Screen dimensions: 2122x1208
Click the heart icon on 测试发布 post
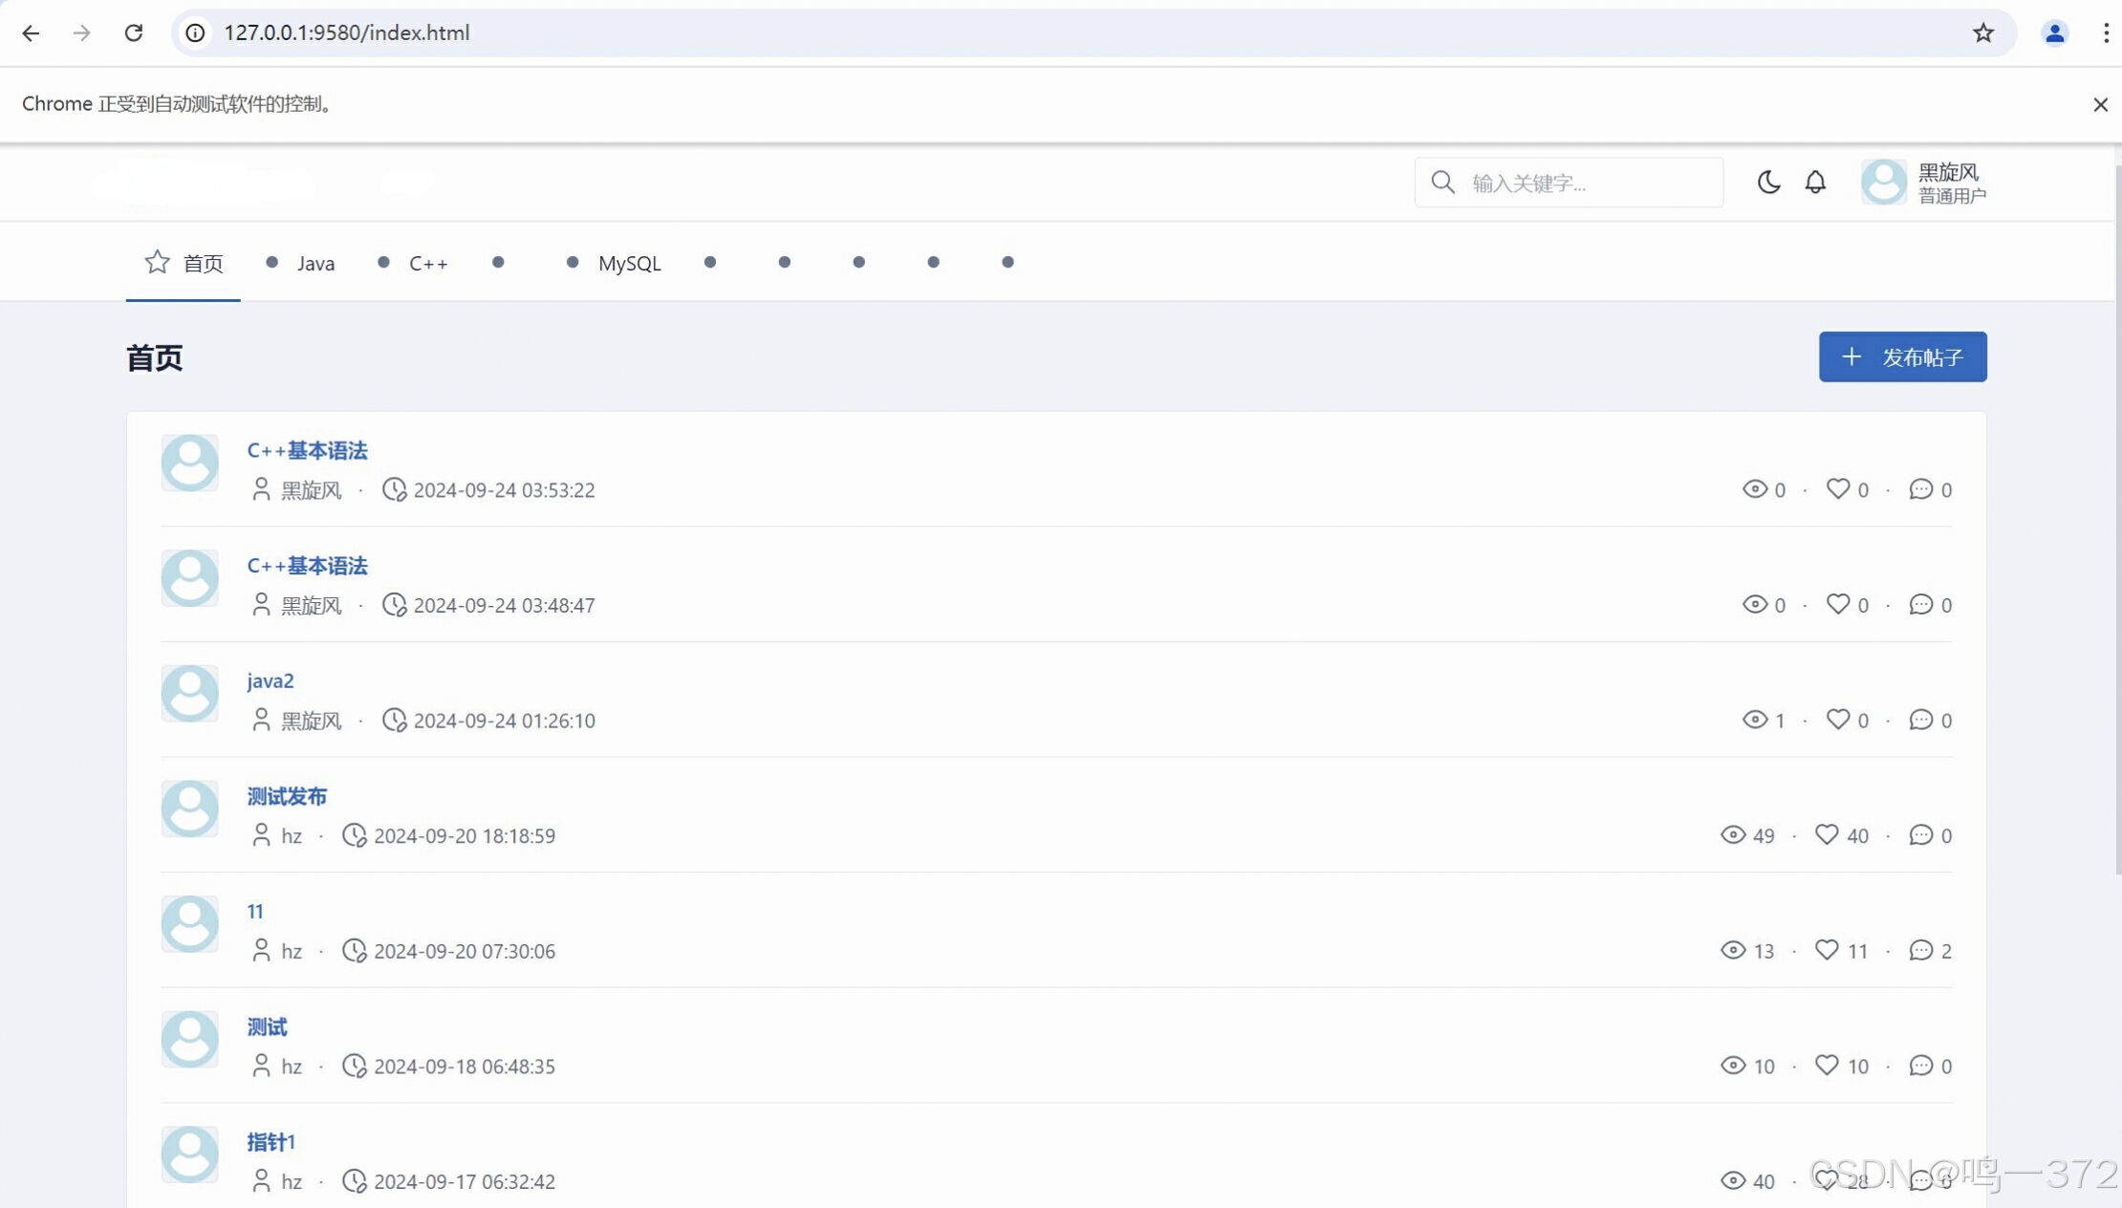tap(1826, 834)
